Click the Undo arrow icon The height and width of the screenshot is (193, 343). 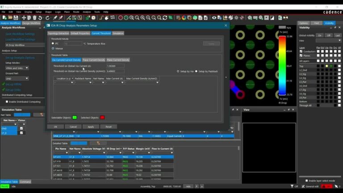(40, 18)
